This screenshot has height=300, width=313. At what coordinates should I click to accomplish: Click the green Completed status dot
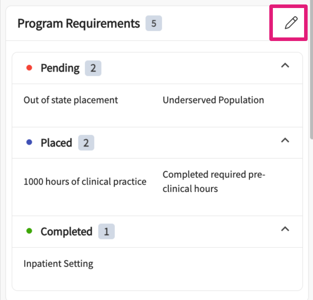[x=29, y=231]
